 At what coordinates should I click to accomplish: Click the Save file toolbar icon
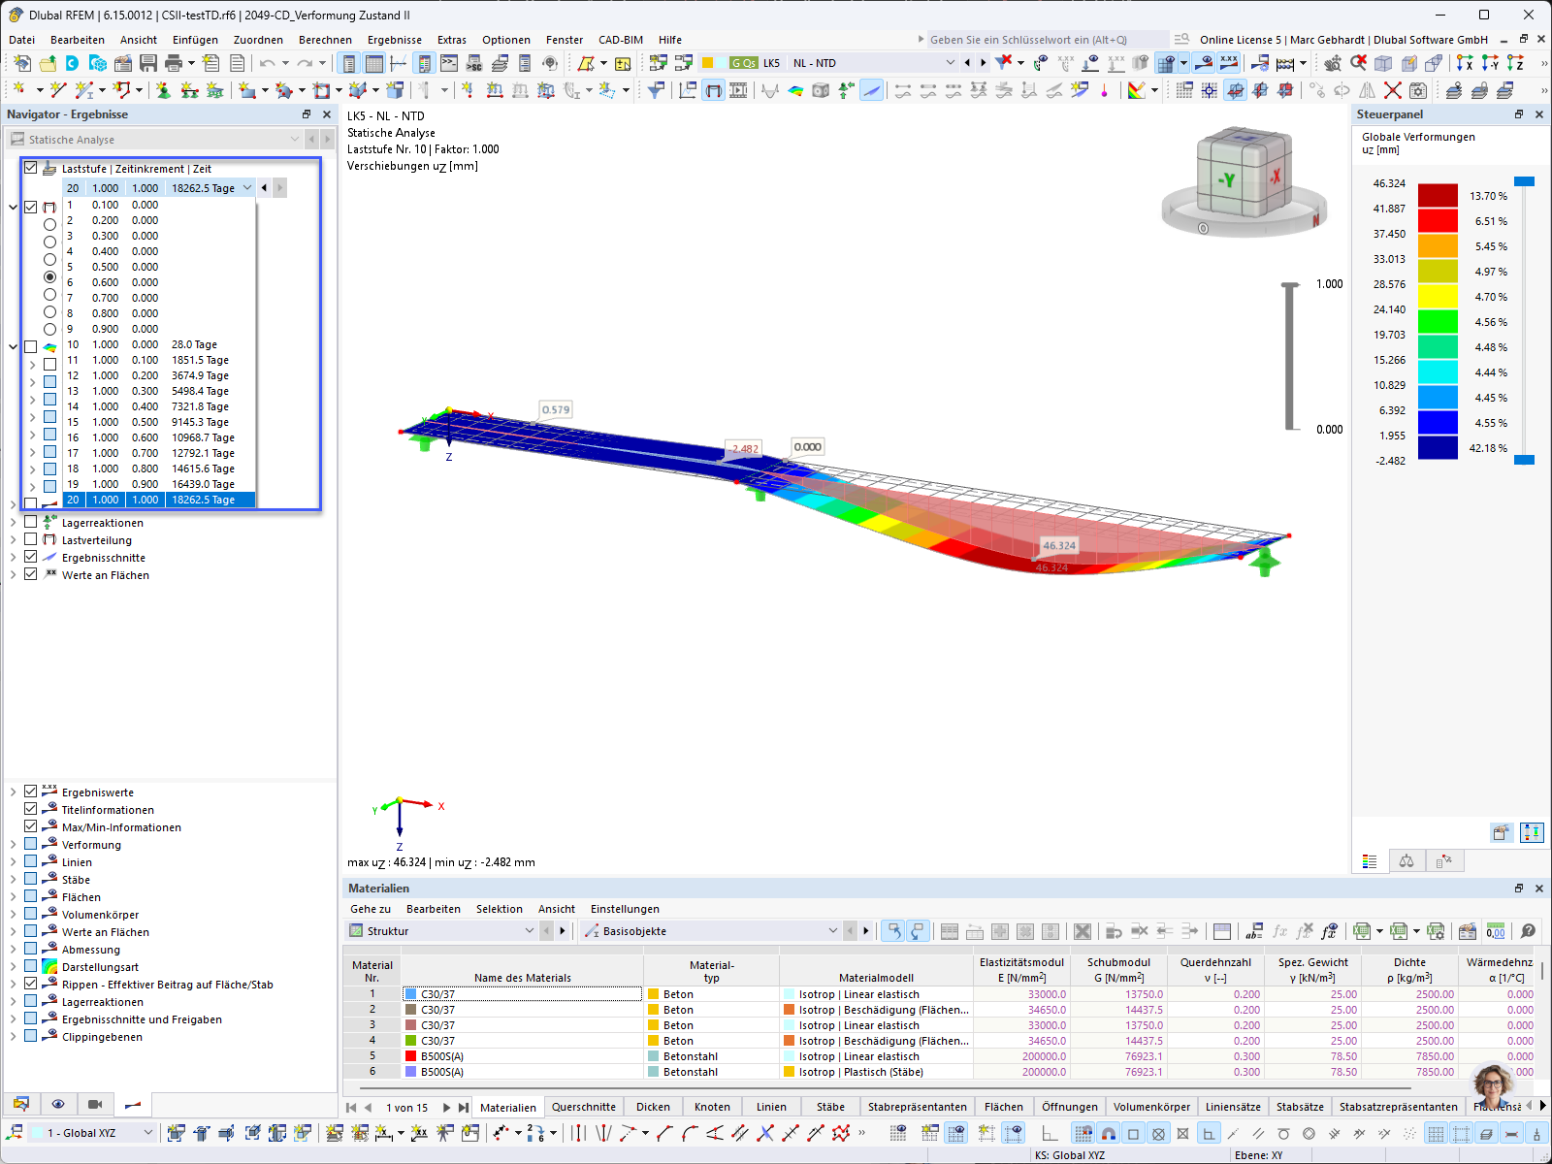pyautogui.click(x=148, y=63)
